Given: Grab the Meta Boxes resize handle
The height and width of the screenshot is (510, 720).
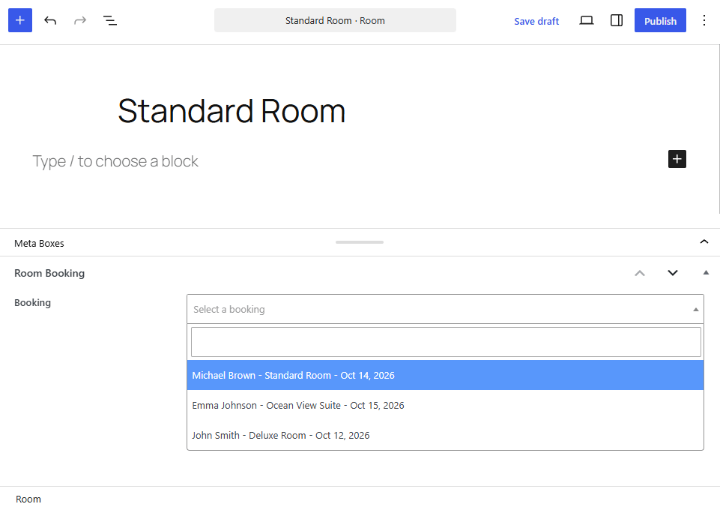Looking at the screenshot, I should point(360,242).
